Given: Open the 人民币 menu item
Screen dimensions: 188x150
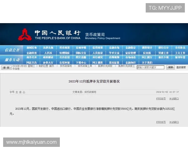Looking at the screenshot, I should pos(48,53).
